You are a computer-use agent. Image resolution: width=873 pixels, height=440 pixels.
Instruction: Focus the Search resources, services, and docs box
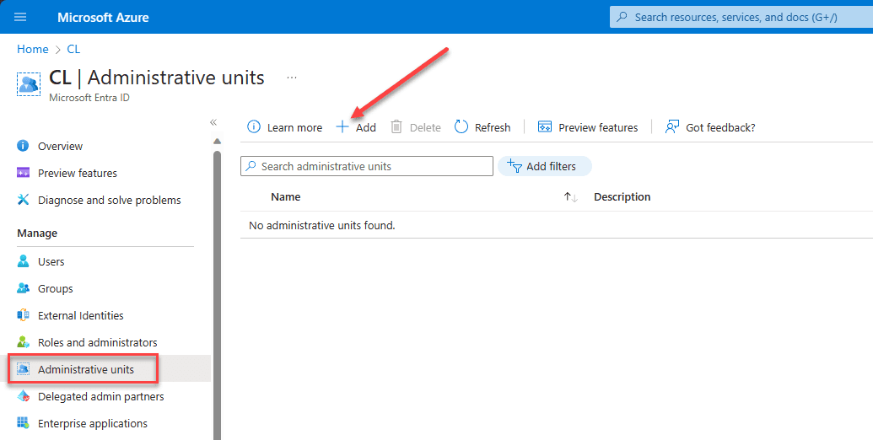[x=741, y=17]
